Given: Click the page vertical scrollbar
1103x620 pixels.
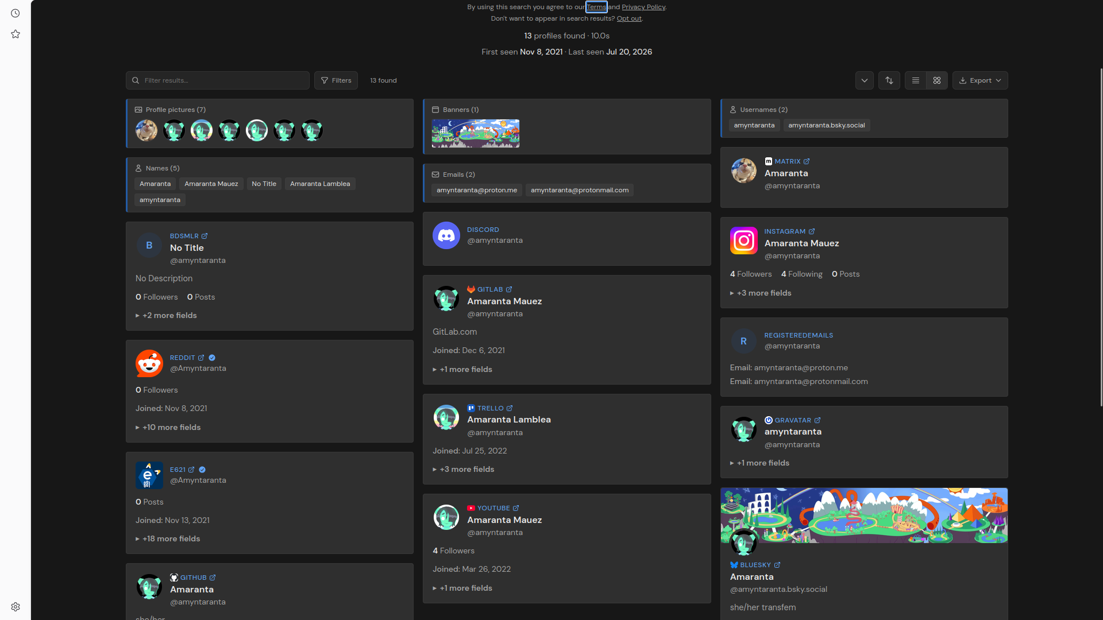Looking at the screenshot, I should (x=1101, y=237).
